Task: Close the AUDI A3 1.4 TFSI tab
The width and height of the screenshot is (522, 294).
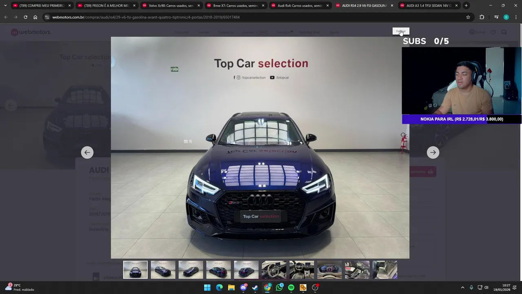Action: click(x=456, y=6)
